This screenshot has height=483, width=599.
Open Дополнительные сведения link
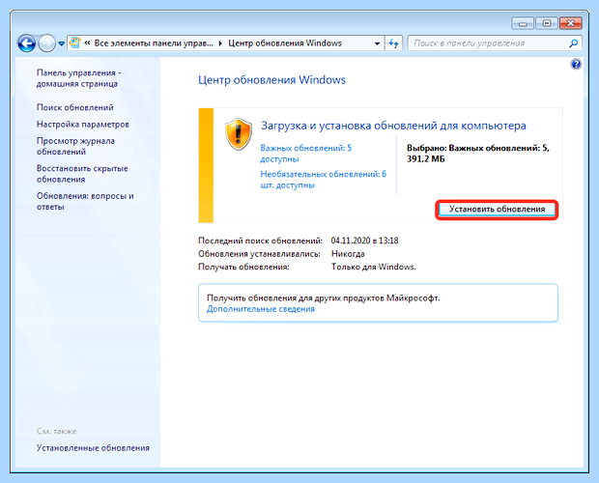coord(261,309)
